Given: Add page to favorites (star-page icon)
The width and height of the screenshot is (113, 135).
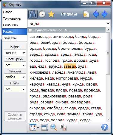Looking at the screenshot, I should point(86,14).
